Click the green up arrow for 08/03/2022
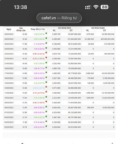This screenshot has width=118, height=144. point(46,107)
